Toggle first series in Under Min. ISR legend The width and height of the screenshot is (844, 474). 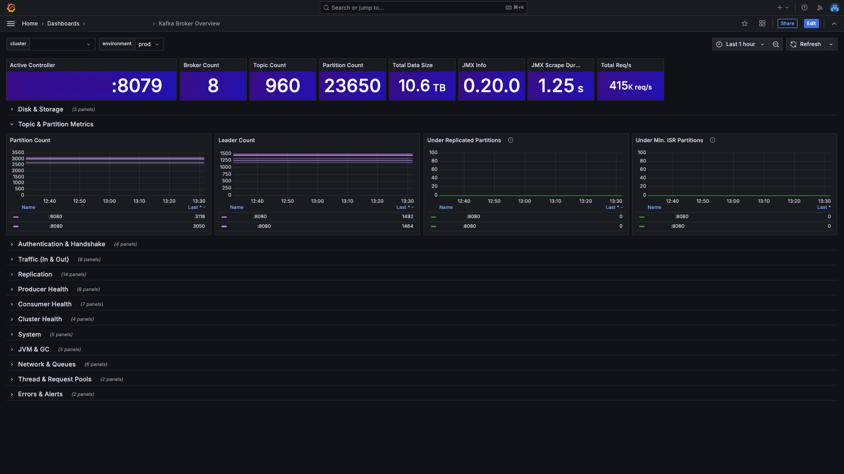point(681,217)
